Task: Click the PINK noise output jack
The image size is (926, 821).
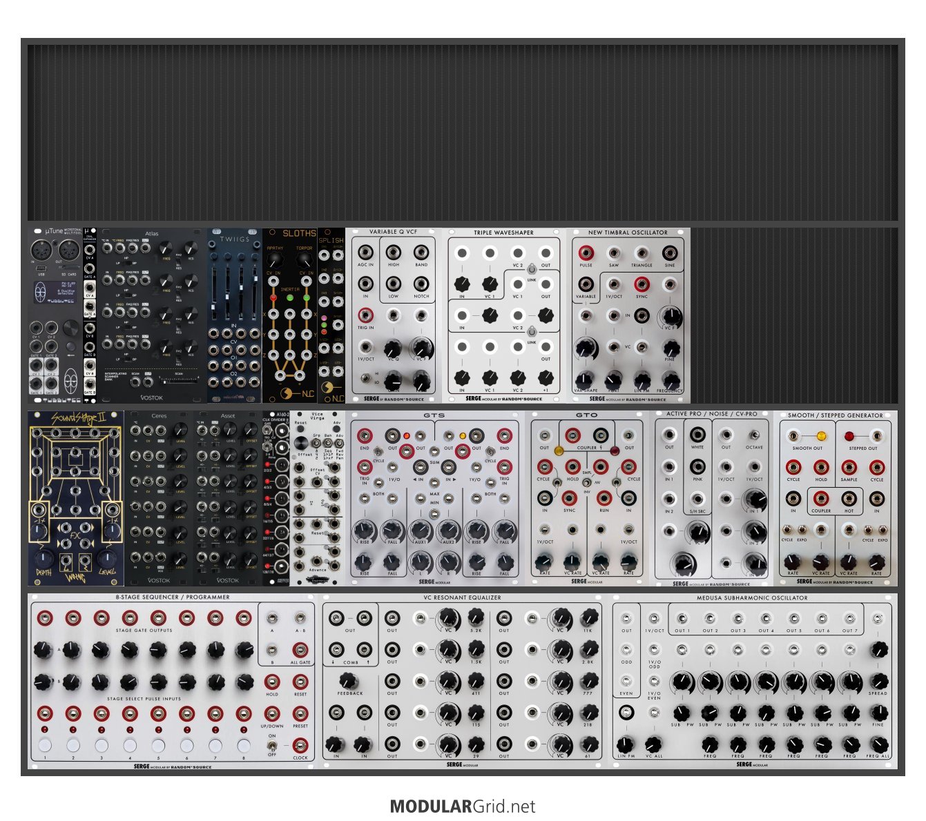Action: point(697,466)
